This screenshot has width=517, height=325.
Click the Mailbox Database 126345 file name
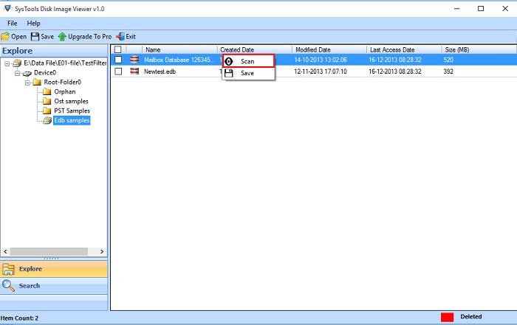coord(179,60)
